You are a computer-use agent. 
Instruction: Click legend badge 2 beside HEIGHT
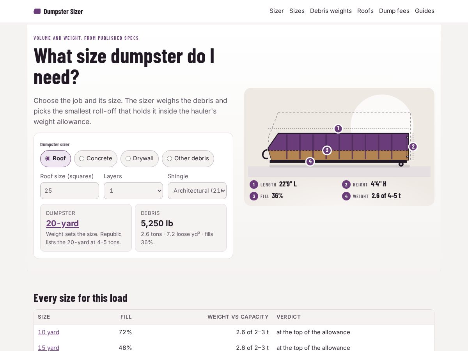coord(346,184)
